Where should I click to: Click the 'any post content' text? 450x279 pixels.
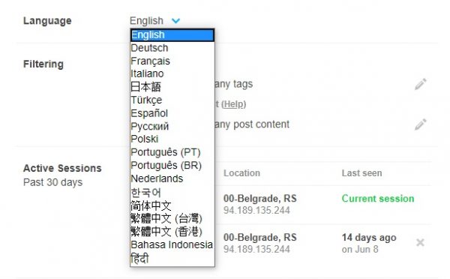(252, 124)
